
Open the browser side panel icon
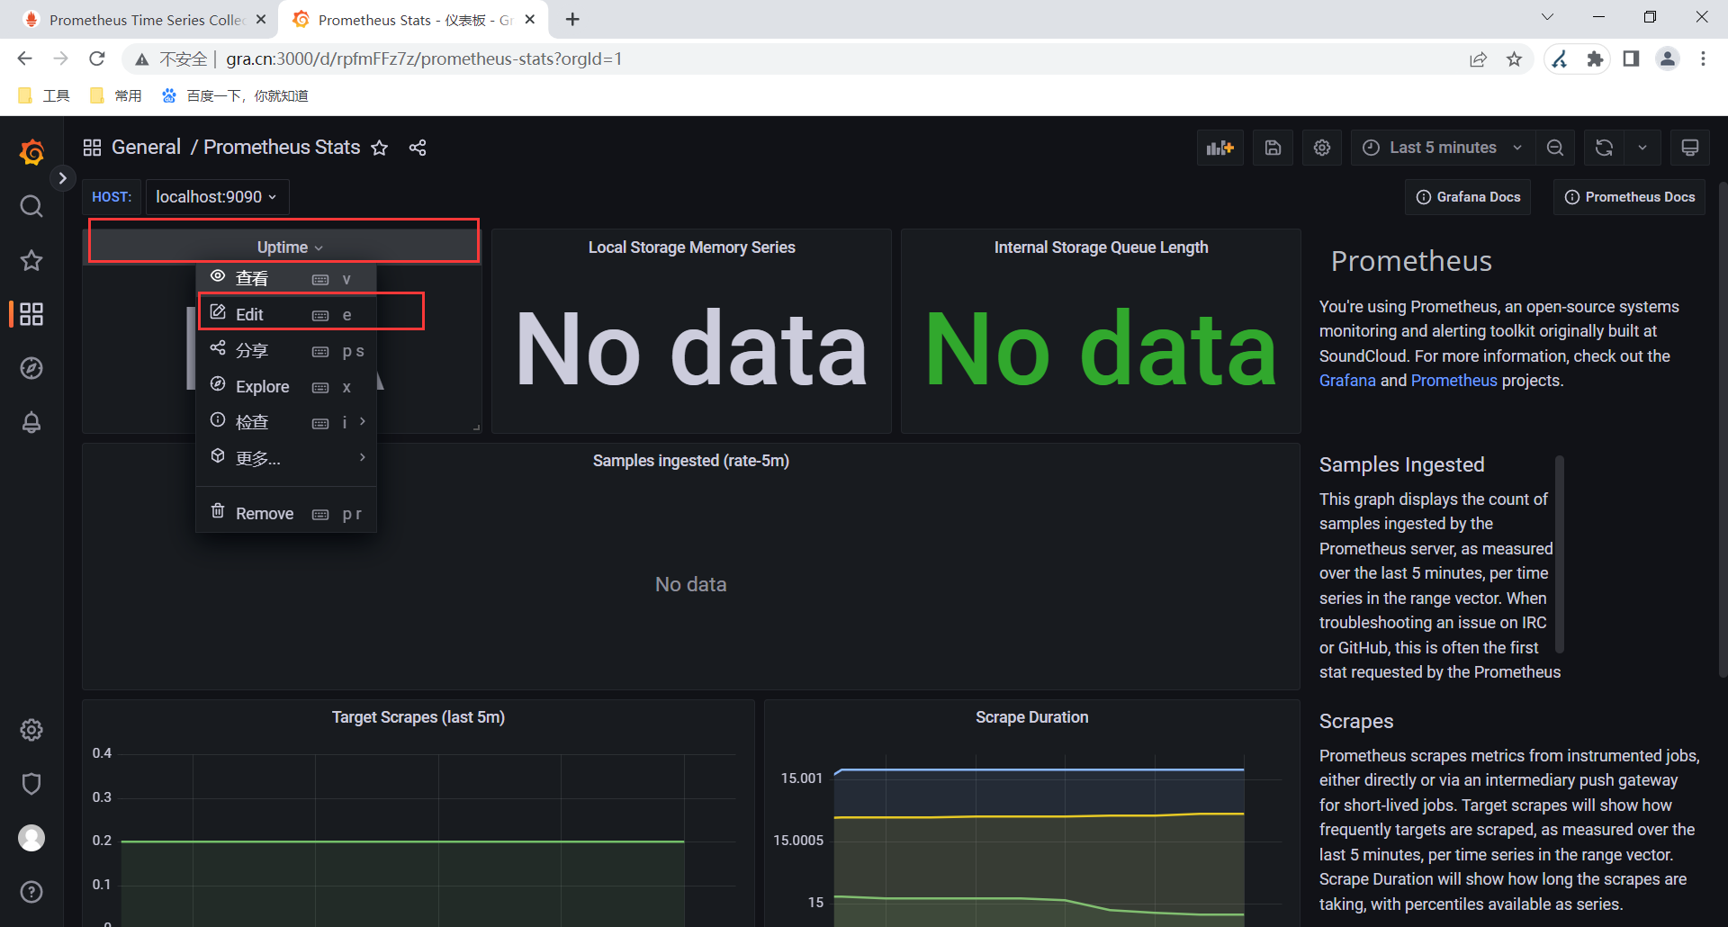[1631, 59]
